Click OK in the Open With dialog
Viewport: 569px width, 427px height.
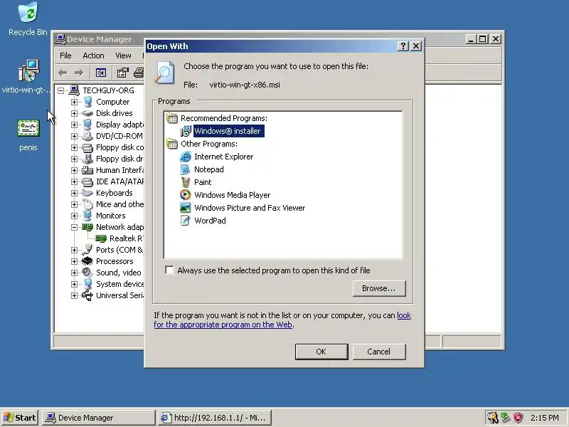(321, 352)
